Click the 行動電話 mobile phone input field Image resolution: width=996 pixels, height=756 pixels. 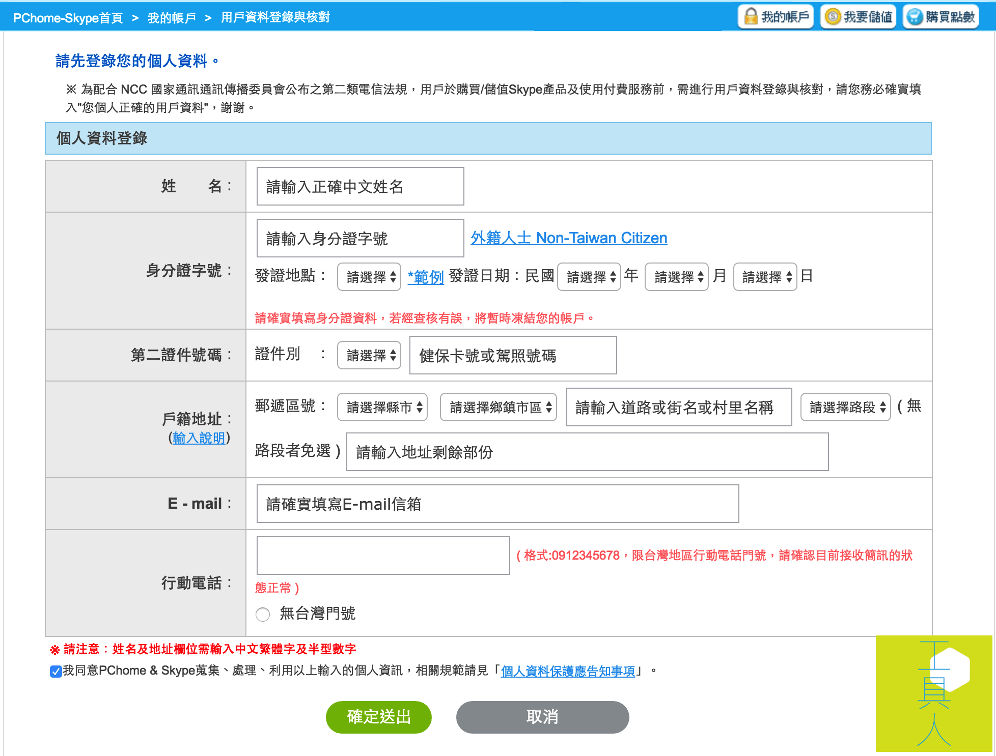pos(383,556)
